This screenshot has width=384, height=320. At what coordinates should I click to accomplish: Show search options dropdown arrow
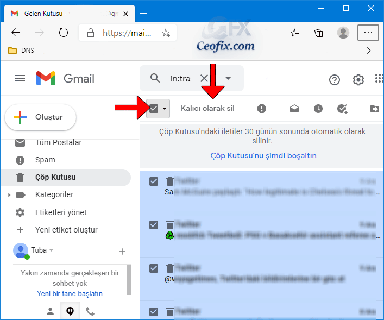click(x=228, y=78)
